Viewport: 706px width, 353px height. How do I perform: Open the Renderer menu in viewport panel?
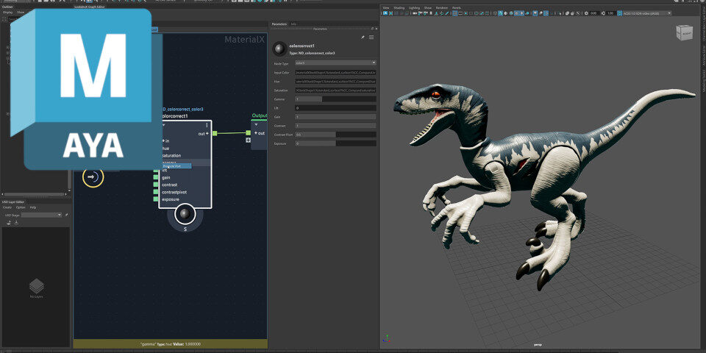pyautogui.click(x=441, y=7)
